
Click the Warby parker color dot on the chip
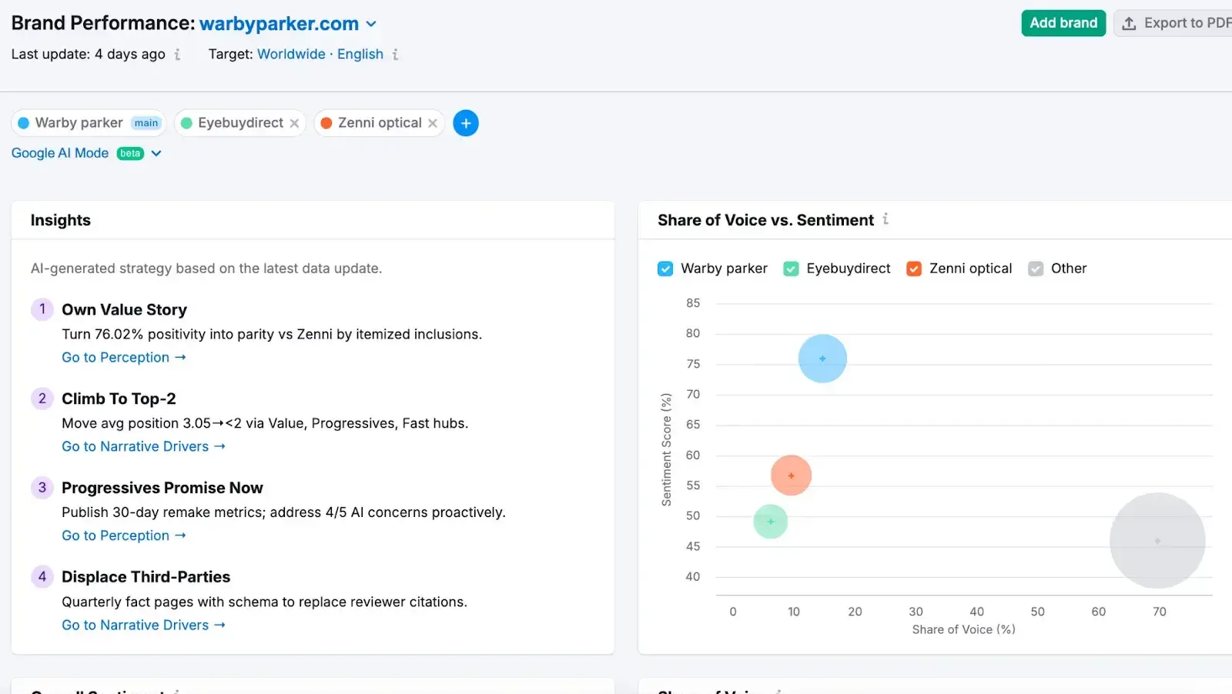point(25,123)
